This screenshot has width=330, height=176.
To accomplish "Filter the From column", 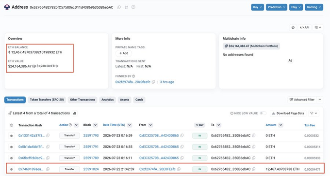I will pyautogui.click(x=150, y=125).
